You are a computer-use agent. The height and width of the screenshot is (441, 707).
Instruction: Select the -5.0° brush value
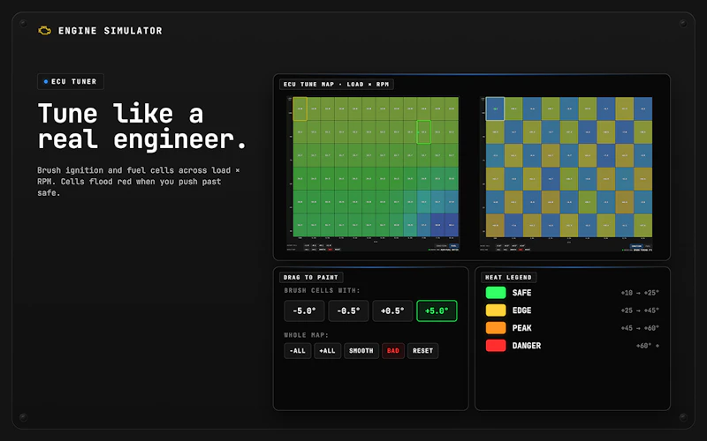coord(304,311)
